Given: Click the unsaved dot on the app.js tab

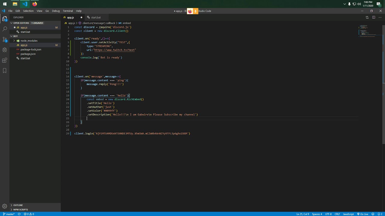Looking at the screenshot, I should click(81, 17).
